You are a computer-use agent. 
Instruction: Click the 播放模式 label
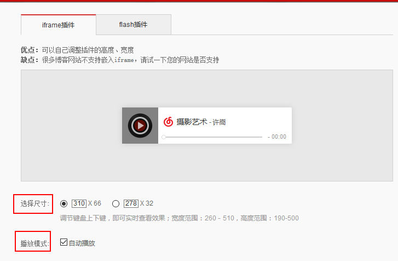pyautogui.click(x=35, y=243)
